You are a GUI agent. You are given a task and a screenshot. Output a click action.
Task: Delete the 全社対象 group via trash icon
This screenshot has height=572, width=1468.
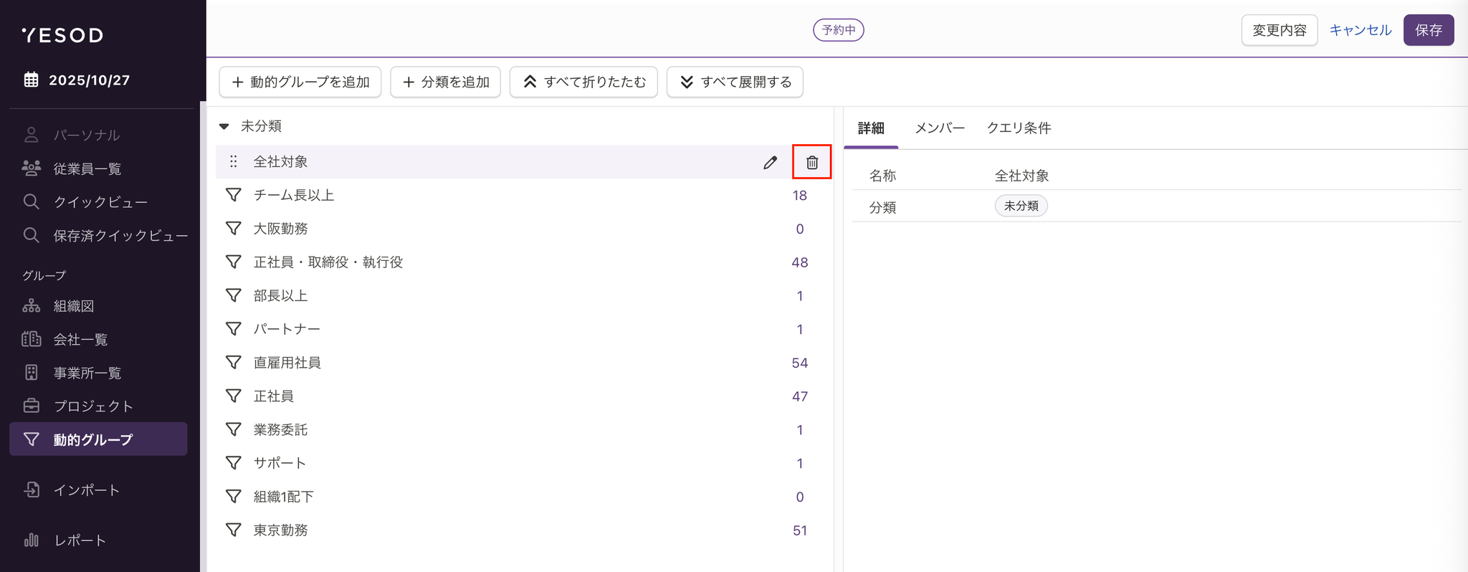pos(811,162)
